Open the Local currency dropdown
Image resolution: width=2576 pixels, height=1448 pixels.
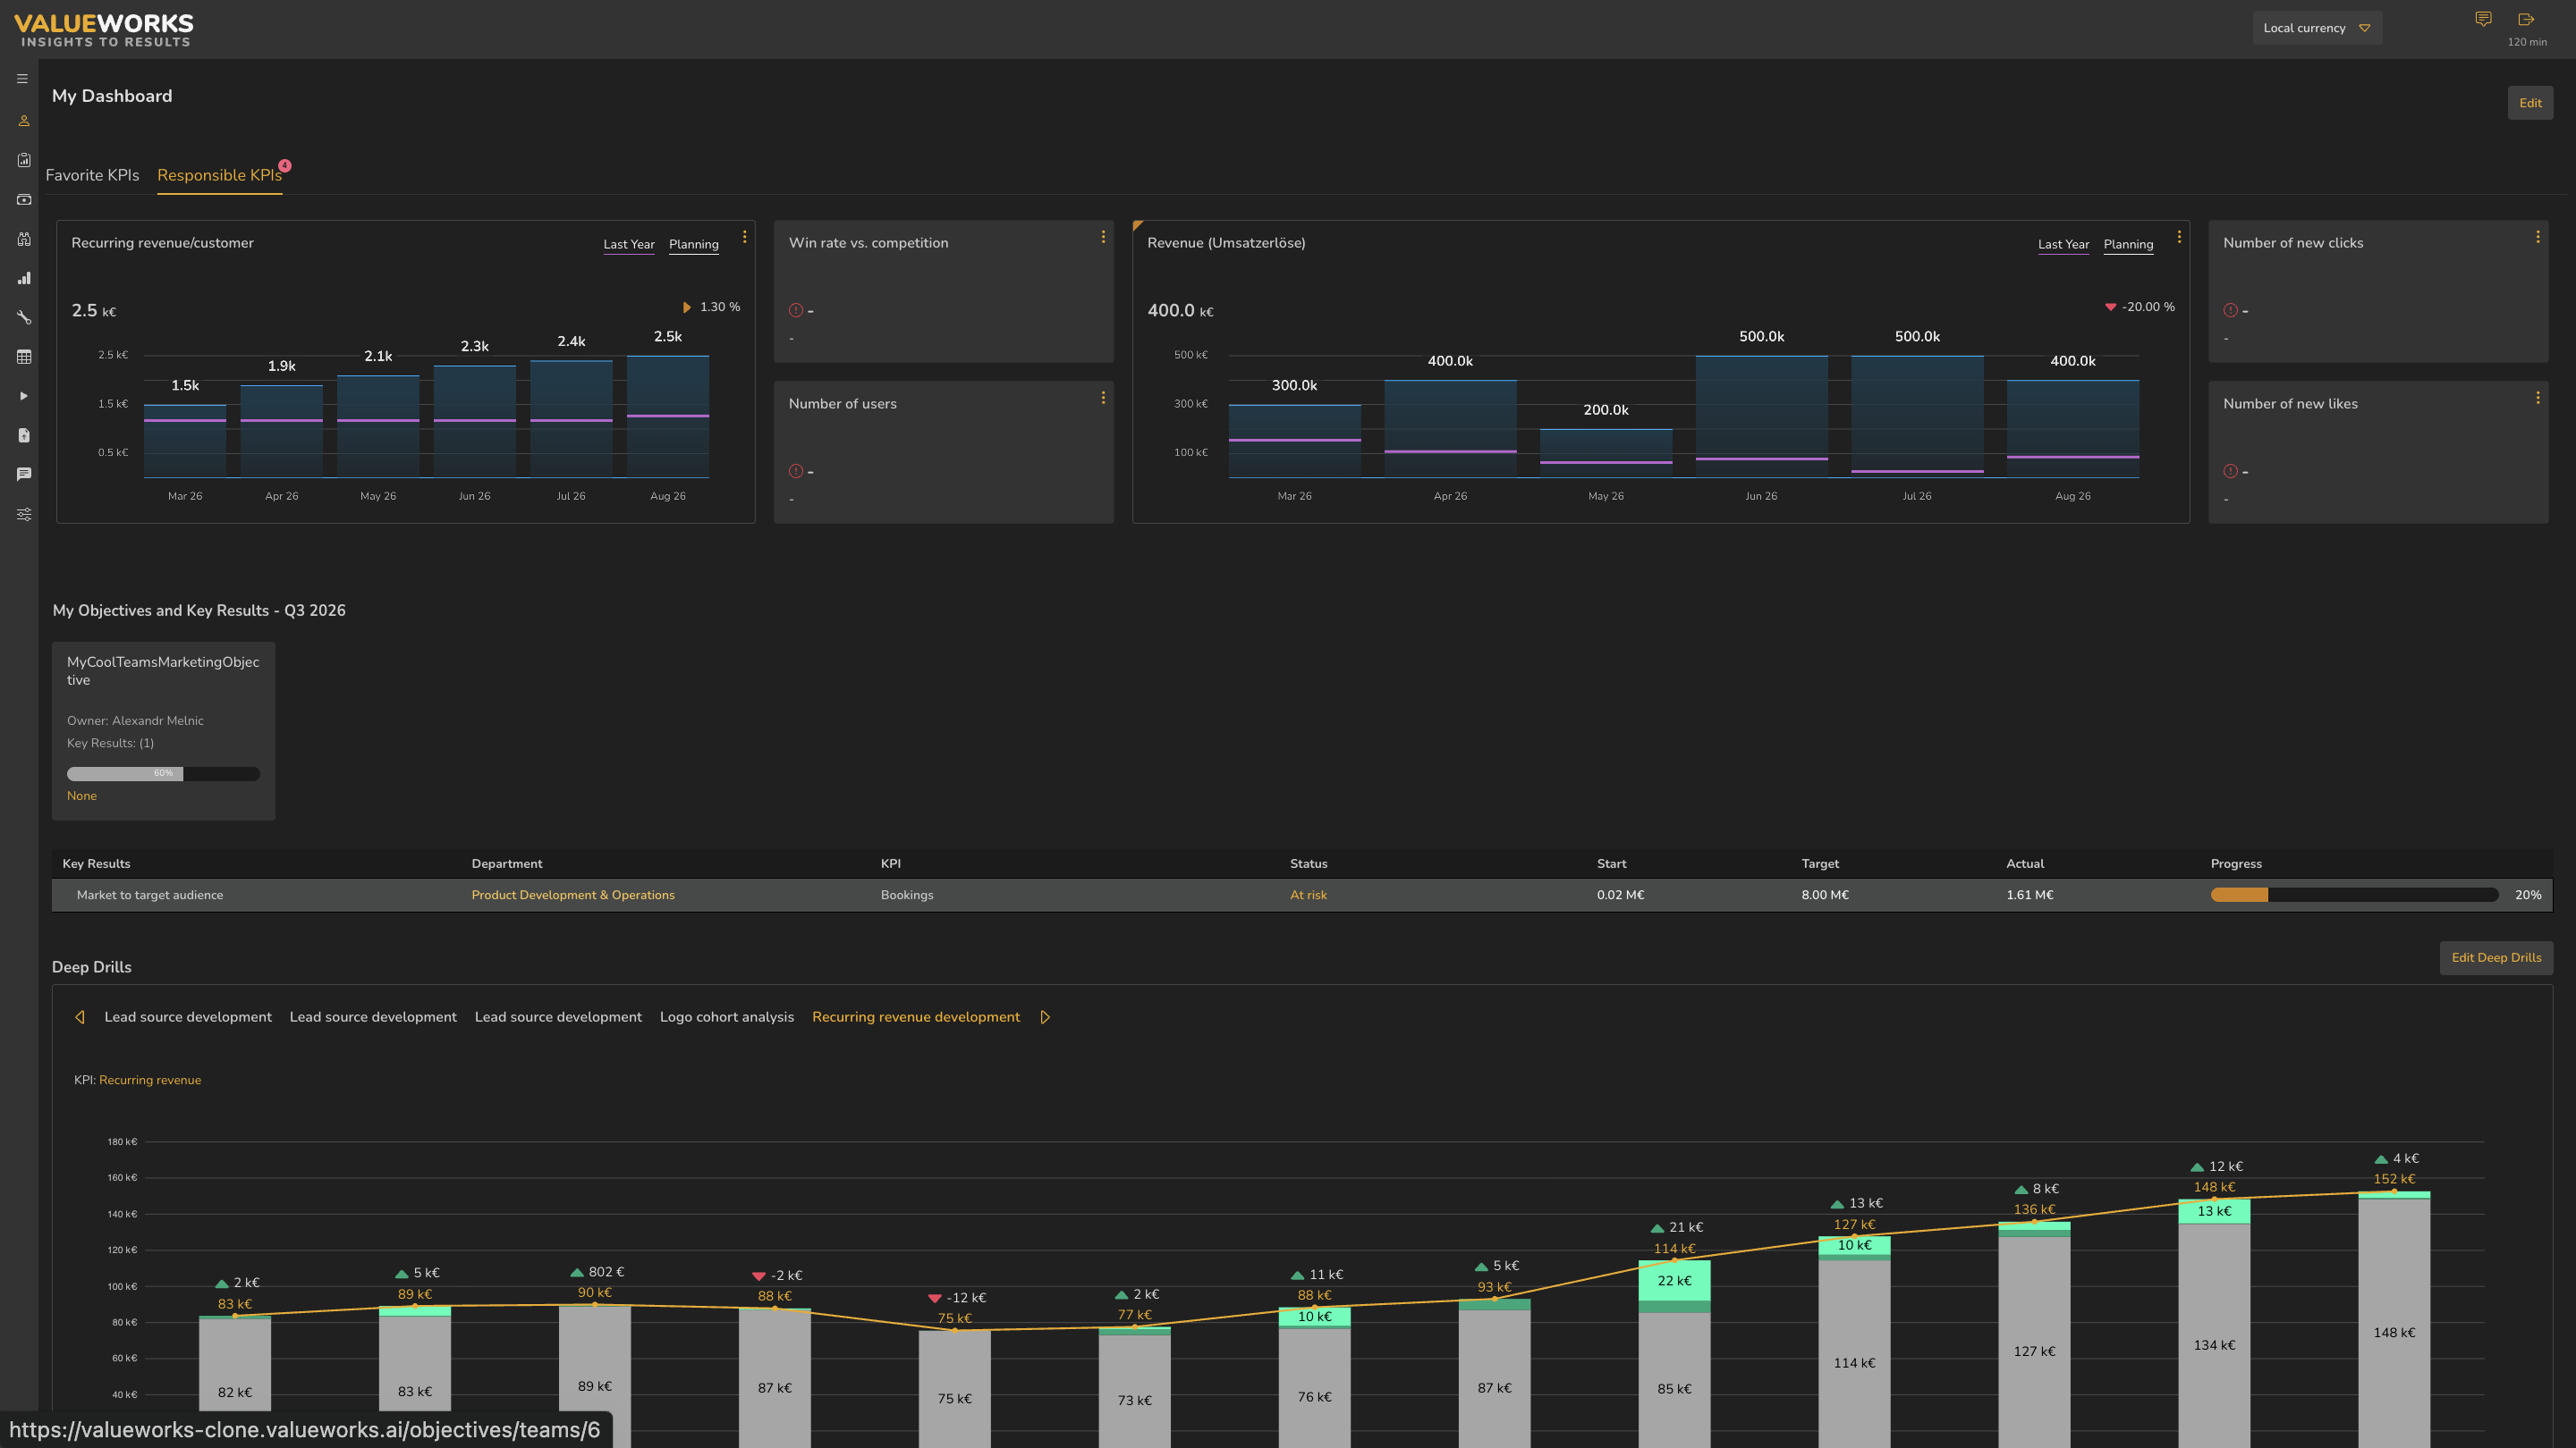tap(2317, 28)
